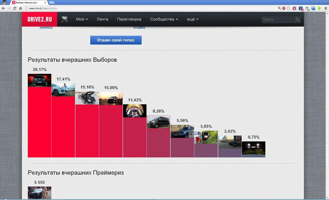329x200 pixels.
Task: Click the scrollbar up arrow
Action: pyautogui.click(x=327, y=13)
